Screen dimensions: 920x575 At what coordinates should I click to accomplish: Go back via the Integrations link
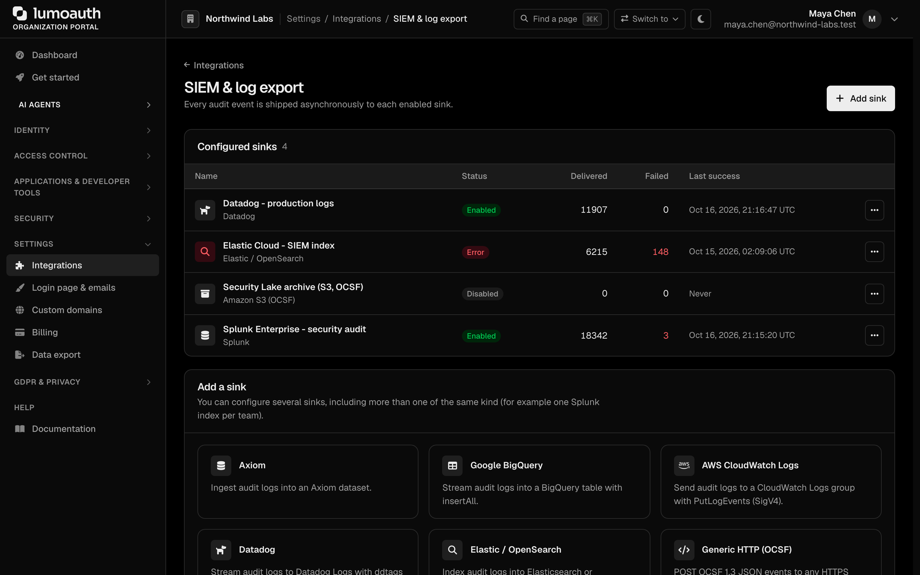tap(214, 65)
